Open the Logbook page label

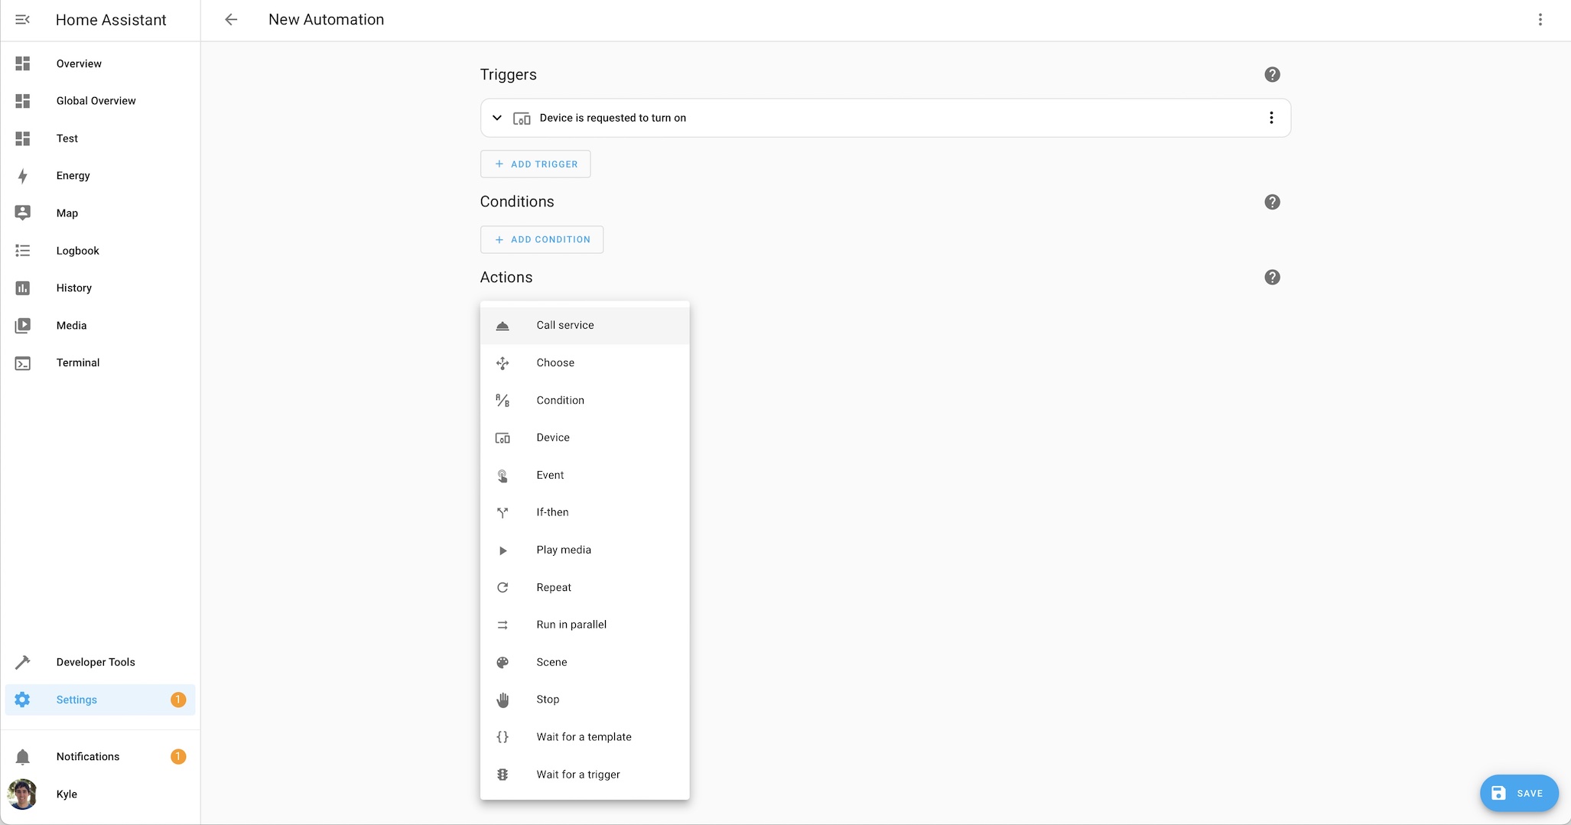[x=78, y=251]
